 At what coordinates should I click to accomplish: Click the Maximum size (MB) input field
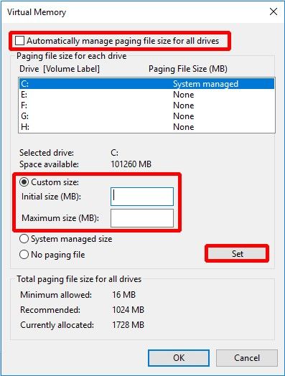[142, 218]
